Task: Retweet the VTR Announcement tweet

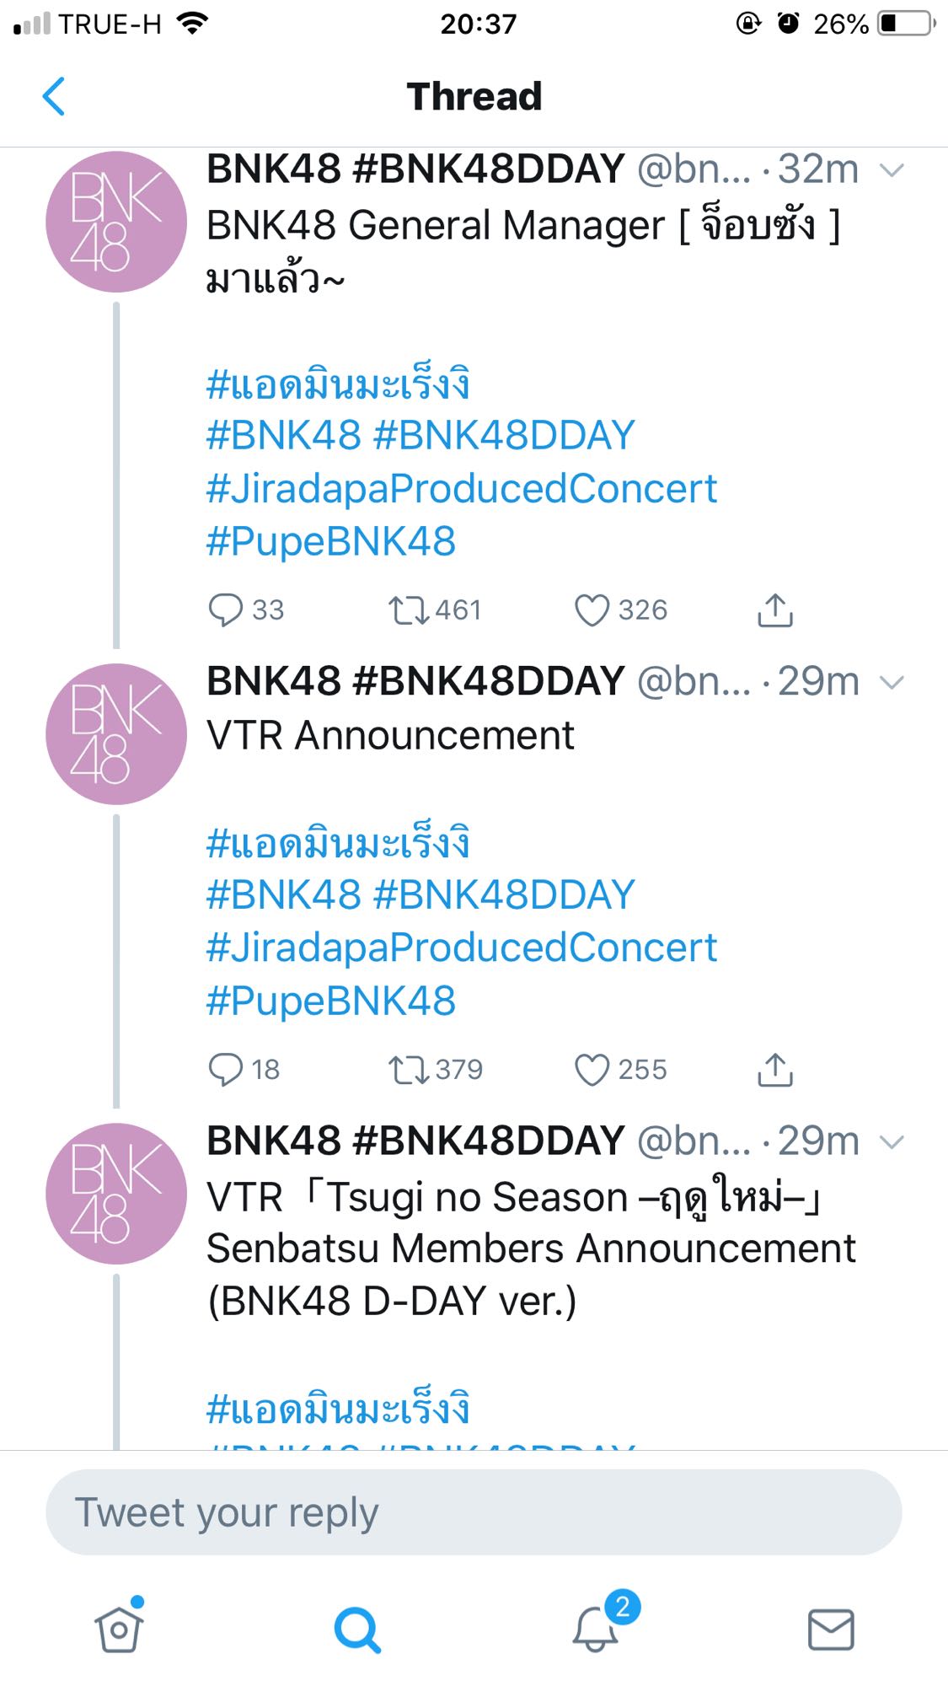Action: point(410,1069)
